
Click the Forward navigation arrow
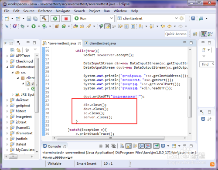181,26
